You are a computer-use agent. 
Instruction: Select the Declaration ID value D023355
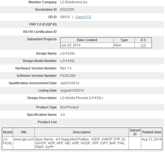pos(67,10)
